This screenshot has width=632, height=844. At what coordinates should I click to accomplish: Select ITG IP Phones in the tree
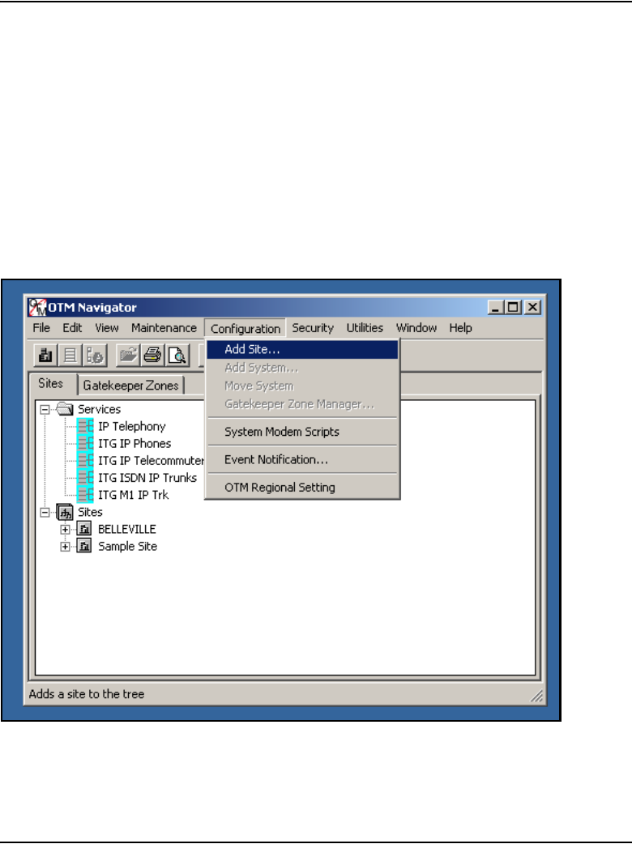click(x=135, y=444)
